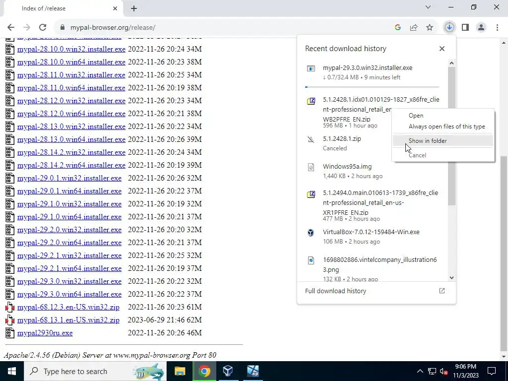Click external link icon for full history
The width and height of the screenshot is (508, 381).
[x=442, y=291]
